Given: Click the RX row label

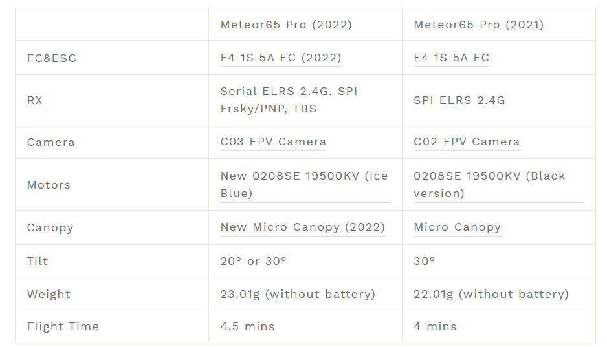Looking at the screenshot, I should tap(35, 100).
